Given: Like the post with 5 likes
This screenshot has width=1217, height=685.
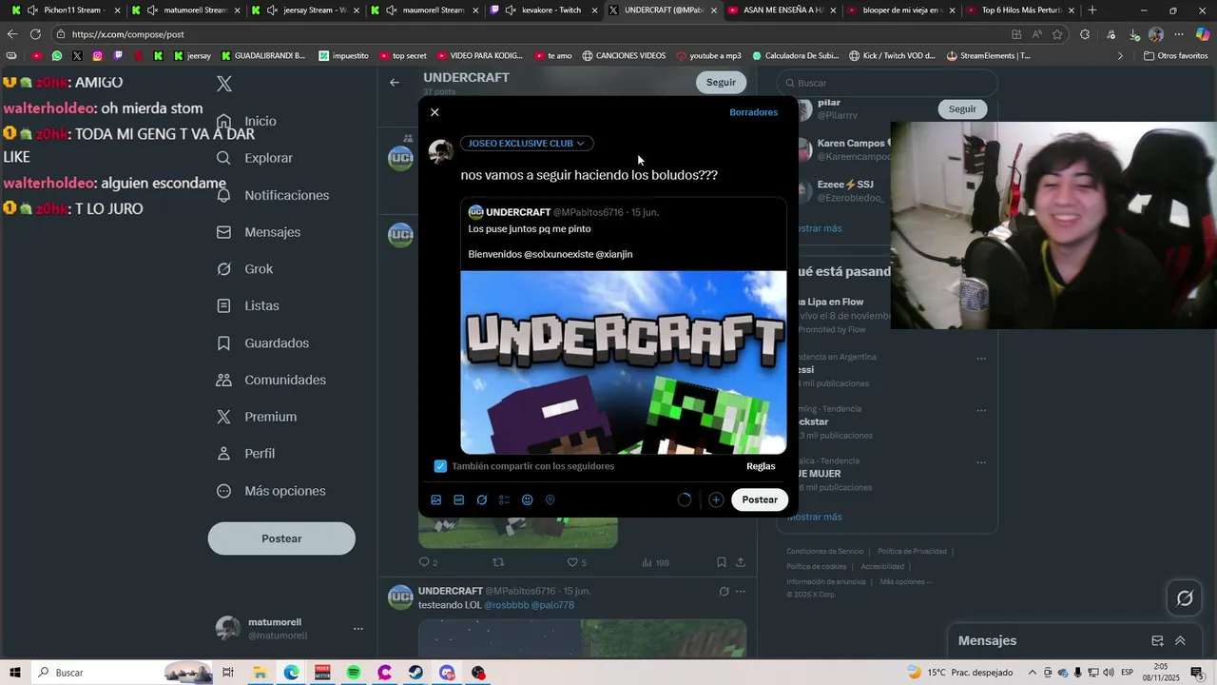Looking at the screenshot, I should [x=576, y=563].
